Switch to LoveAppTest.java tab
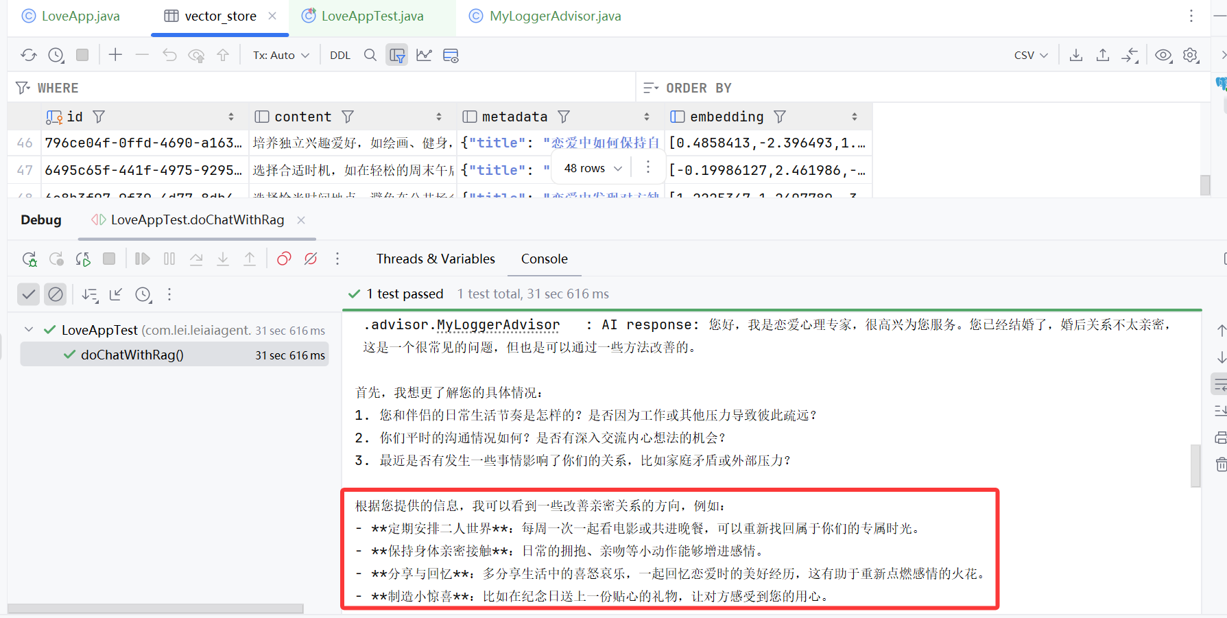Image resolution: width=1227 pixels, height=618 pixels. tap(364, 16)
